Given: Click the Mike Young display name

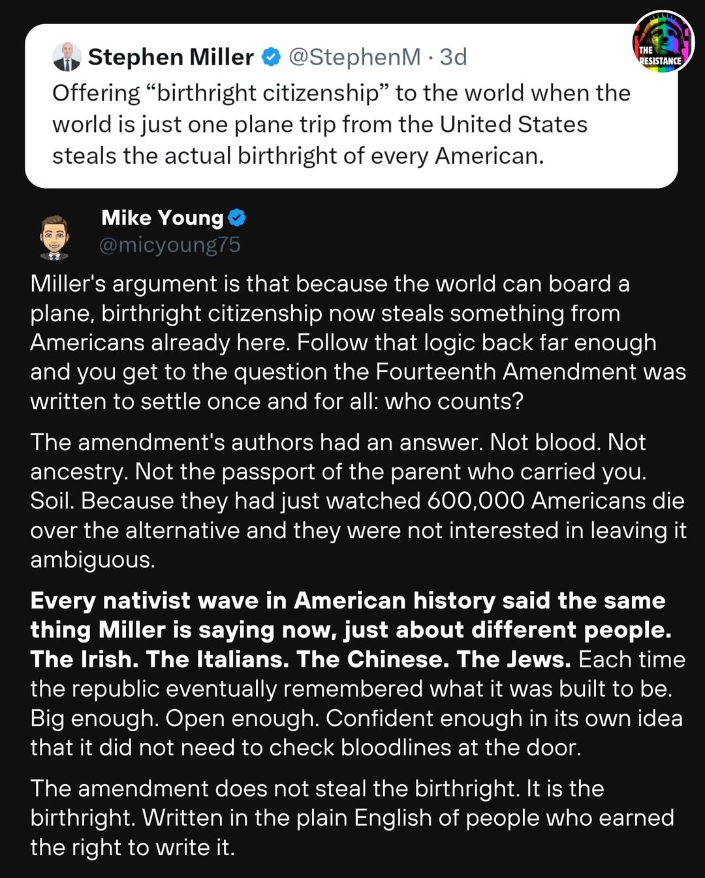Looking at the screenshot, I should (162, 218).
